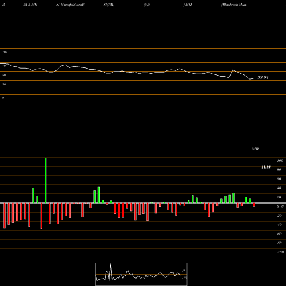This screenshot has height=286, width=286.
Task: Click the 'SI & MR' header text
Action: tap(30, 5)
